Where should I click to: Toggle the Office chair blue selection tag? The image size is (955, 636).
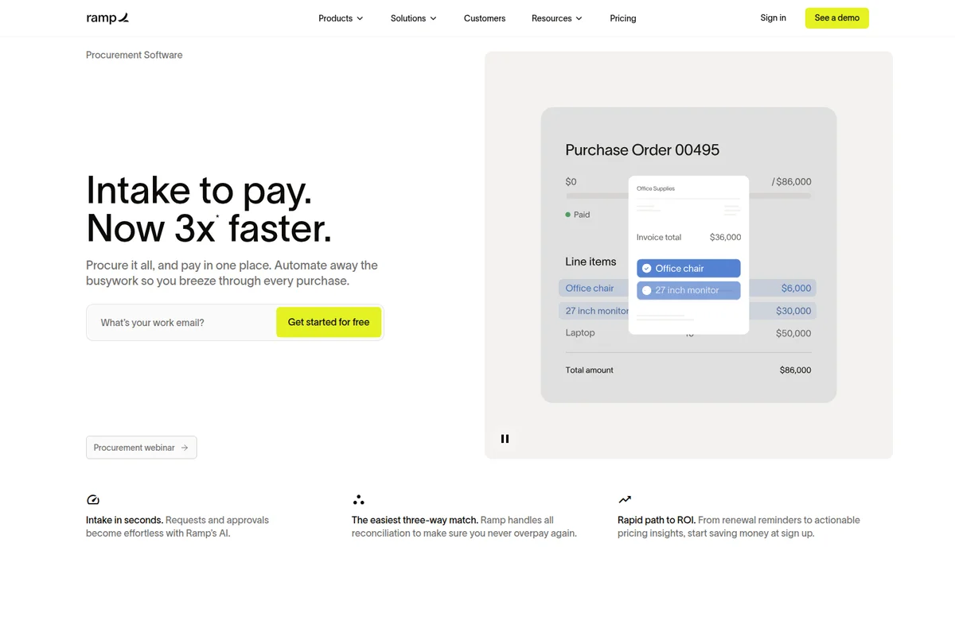688,268
